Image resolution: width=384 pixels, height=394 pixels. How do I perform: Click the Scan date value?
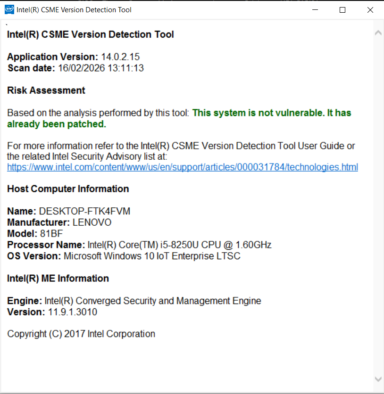[x=101, y=68]
